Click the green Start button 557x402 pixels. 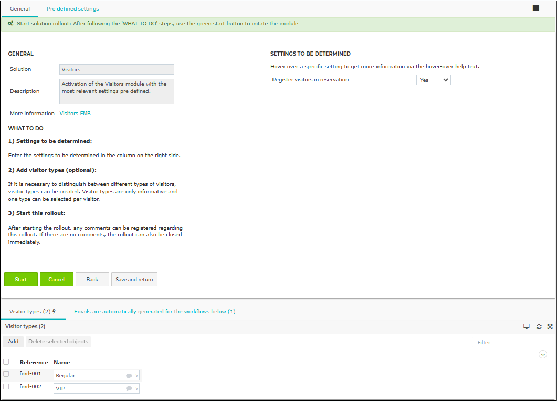point(20,280)
